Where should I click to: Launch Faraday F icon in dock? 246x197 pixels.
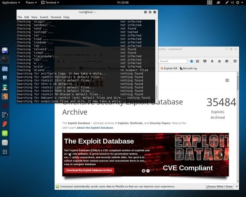tap(5, 124)
